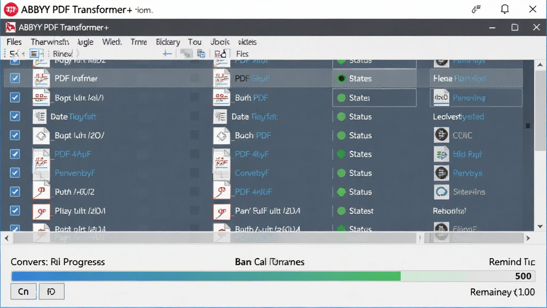
Task: Click the first toolbar icon at left
Action: pos(14,54)
